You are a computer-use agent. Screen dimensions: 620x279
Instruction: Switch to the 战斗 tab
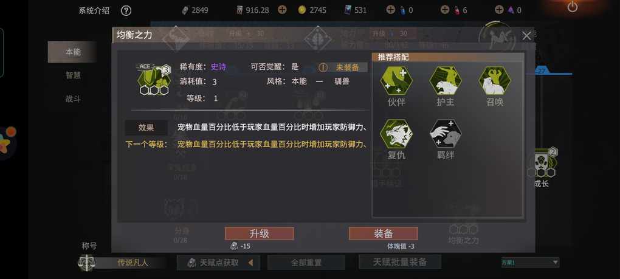coord(73,99)
